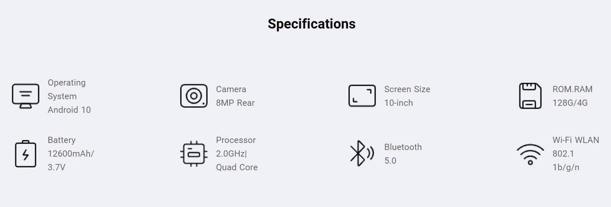The image size is (611, 207).
Task: Click the Camera icon
Action: point(194,96)
